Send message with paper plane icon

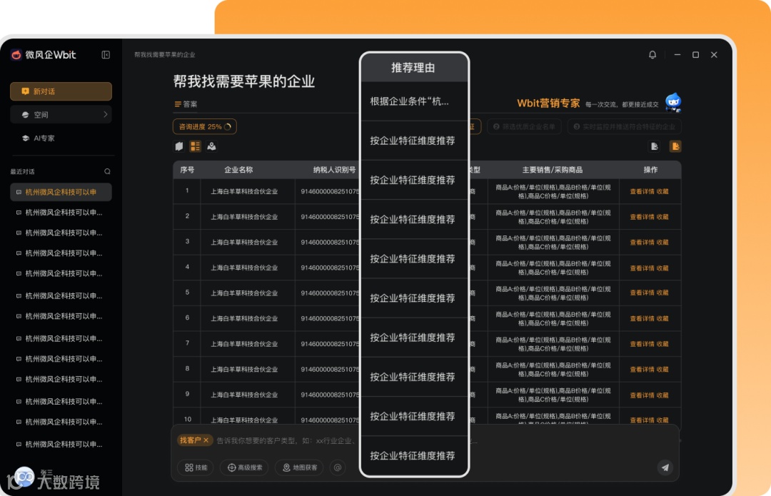pos(665,467)
